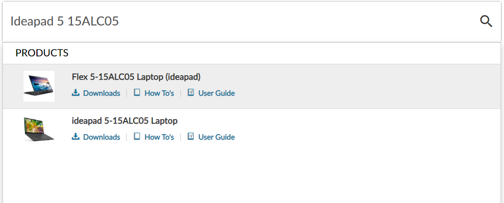The width and height of the screenshot is (504, 203).
Task: Open the User Guide text link under Flex 5-15ALC05
Action: (216, 93)
